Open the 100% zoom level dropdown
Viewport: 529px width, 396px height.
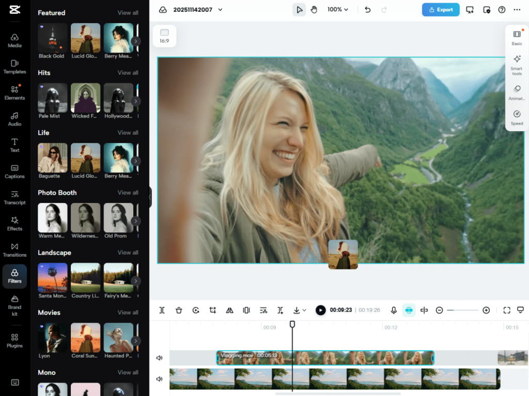(338, 9)
